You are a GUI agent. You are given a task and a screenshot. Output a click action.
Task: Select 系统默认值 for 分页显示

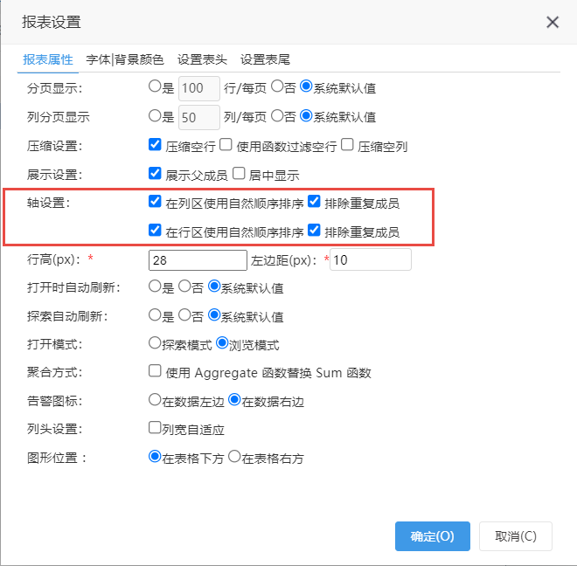(x=306, y=86)
